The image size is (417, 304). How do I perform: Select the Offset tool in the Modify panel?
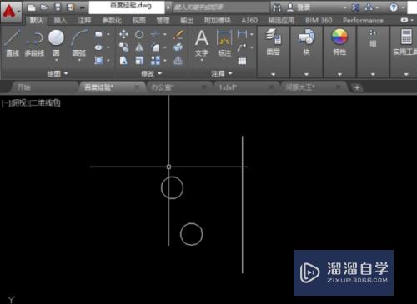pos(178,61)
